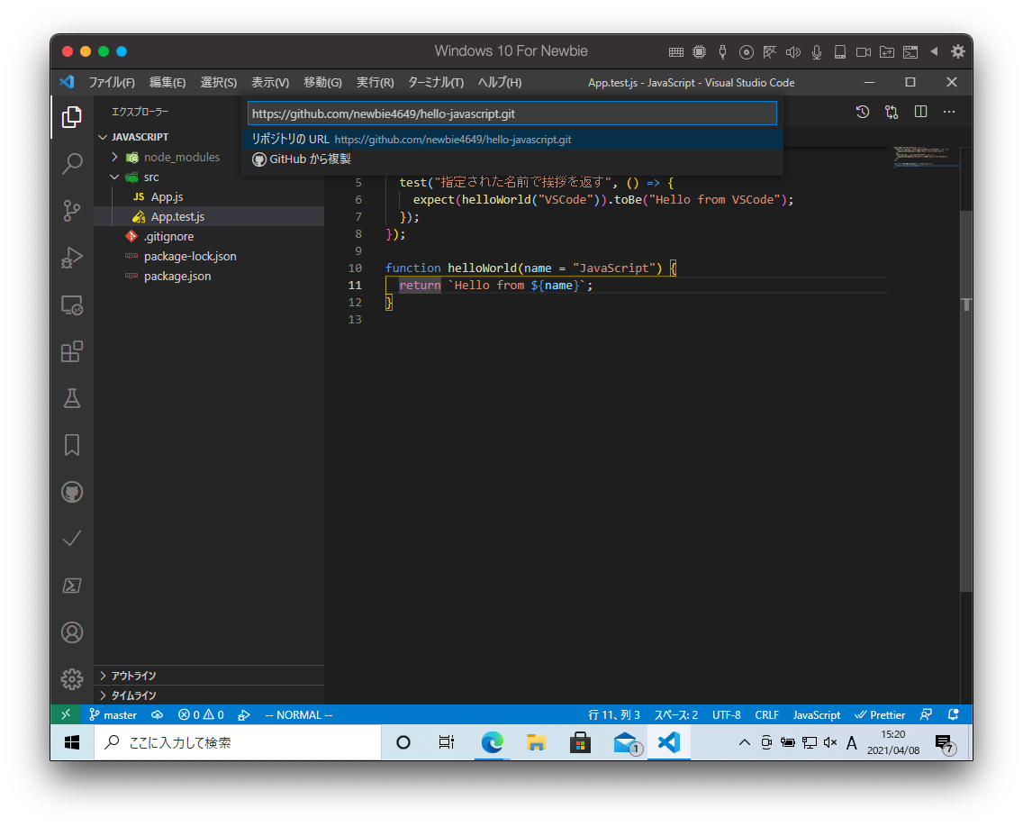Open the GitHub view in activity bar
1023x827 pixels.
(72, 492)
